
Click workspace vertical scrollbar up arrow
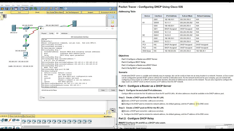[x=107, y=15]
